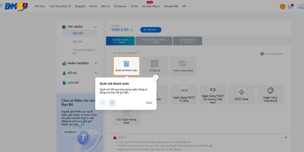Click the LỊCH SỬ document icon
The image size is (304, 152).
[x=64, y=83]
